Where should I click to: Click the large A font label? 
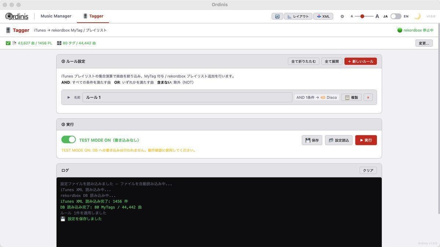coord(377,16)
